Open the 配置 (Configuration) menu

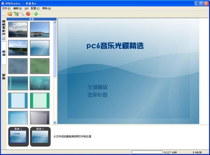coord(35,8)
